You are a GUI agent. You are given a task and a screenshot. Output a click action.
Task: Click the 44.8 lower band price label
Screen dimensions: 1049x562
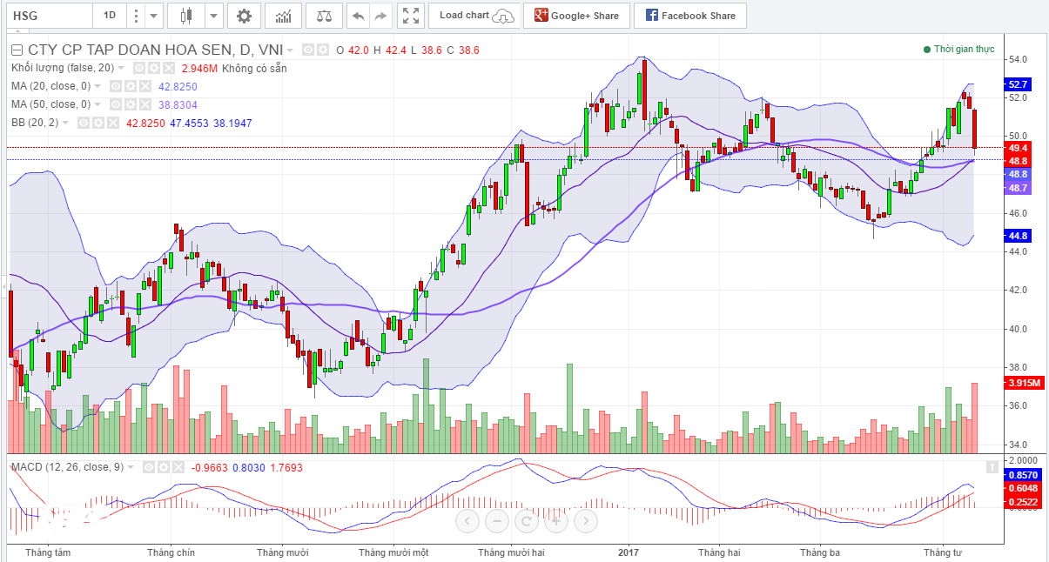(x=1018, y=236)
